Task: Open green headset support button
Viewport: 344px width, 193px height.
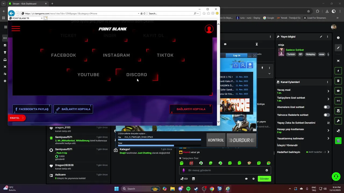Action: 336,176
